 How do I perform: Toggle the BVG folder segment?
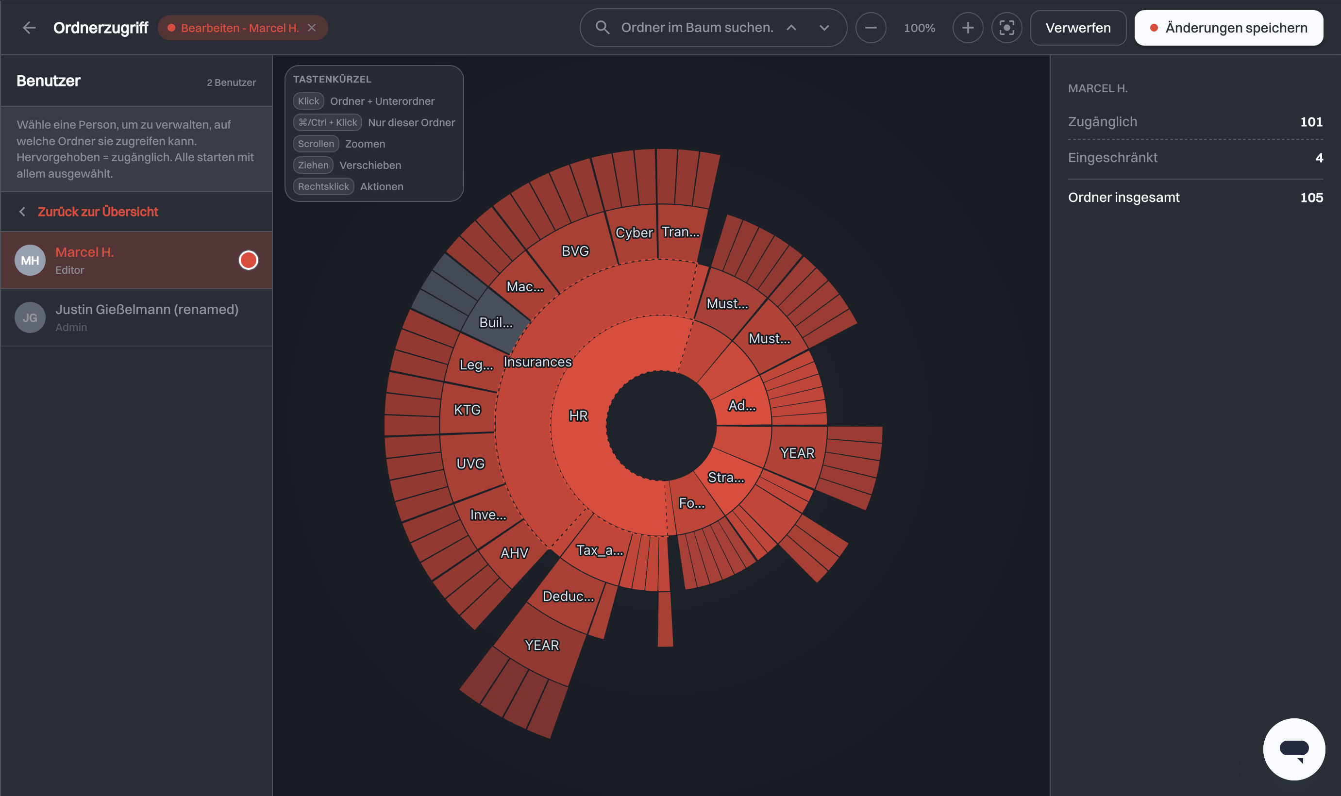click(x=575, y=251)
